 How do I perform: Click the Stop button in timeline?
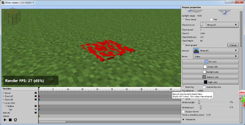(10, 120)
